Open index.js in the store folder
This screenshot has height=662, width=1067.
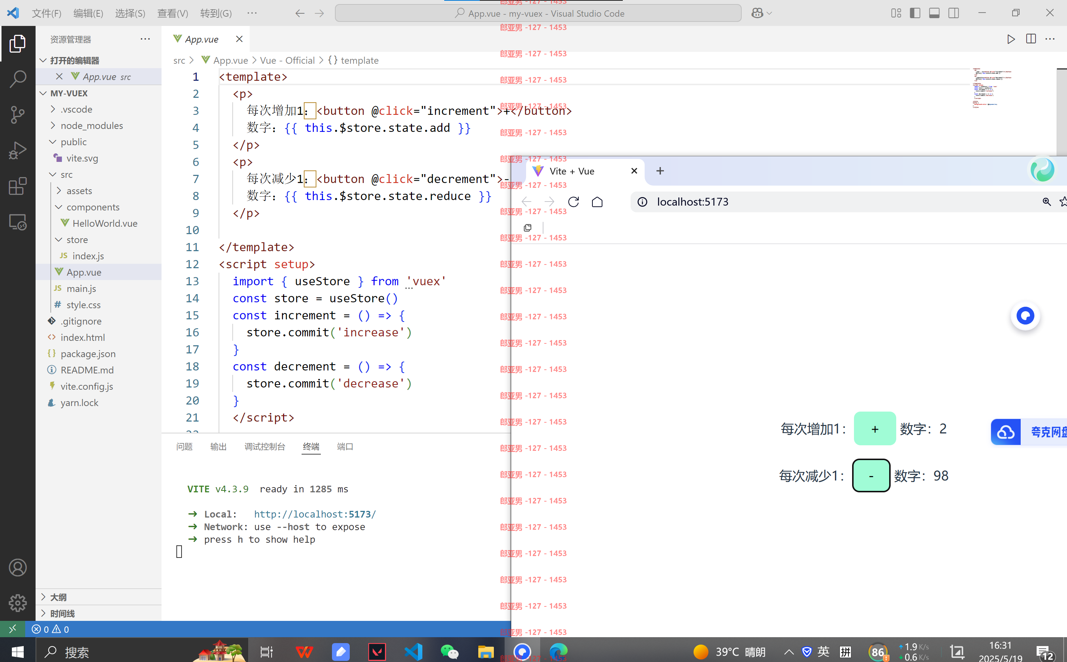tap(99, 256)
